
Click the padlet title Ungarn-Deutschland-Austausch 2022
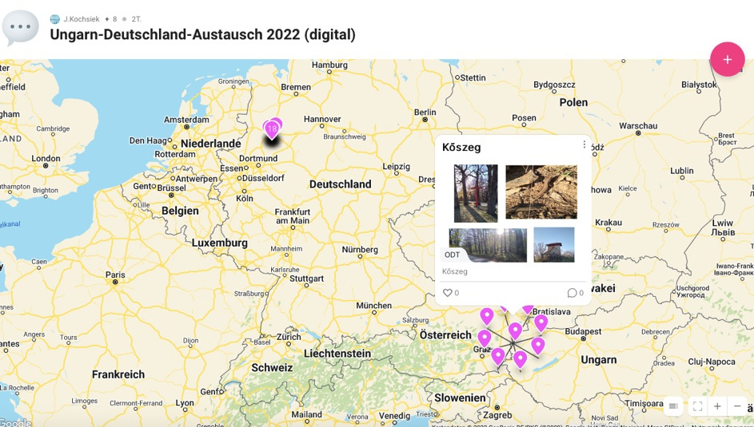point(202,35)
